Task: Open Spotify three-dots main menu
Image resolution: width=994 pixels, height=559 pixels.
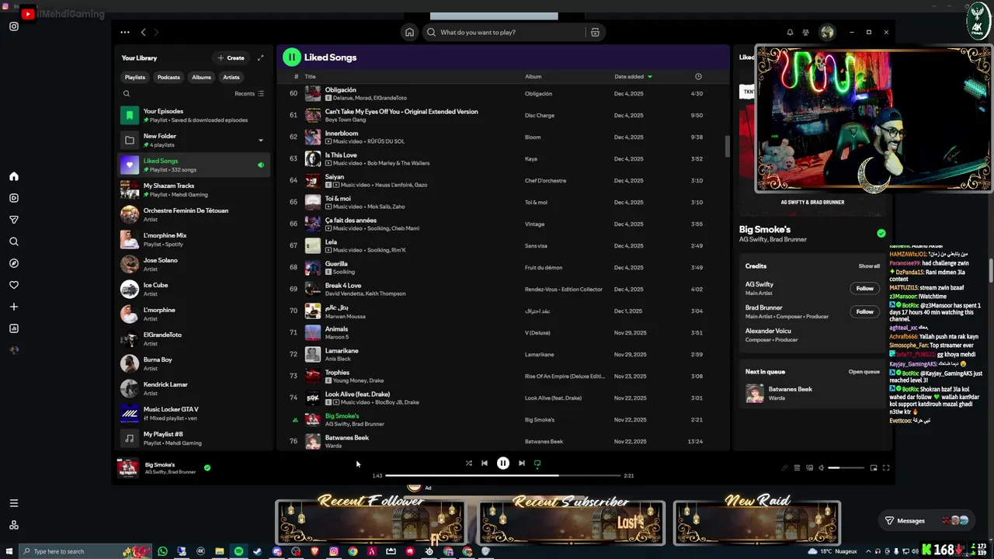Action: click(x=125, y=33)
